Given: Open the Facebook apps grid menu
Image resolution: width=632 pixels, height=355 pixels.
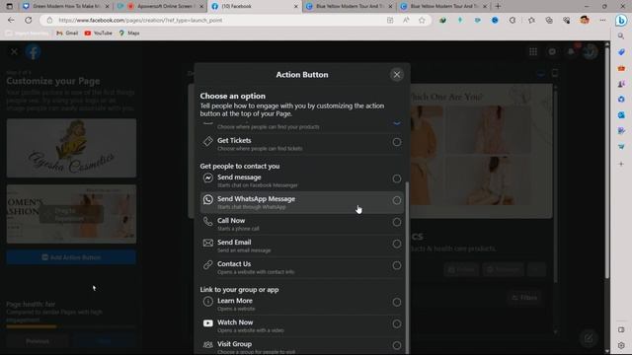Looking at the screenshot, I should [533, 51].
